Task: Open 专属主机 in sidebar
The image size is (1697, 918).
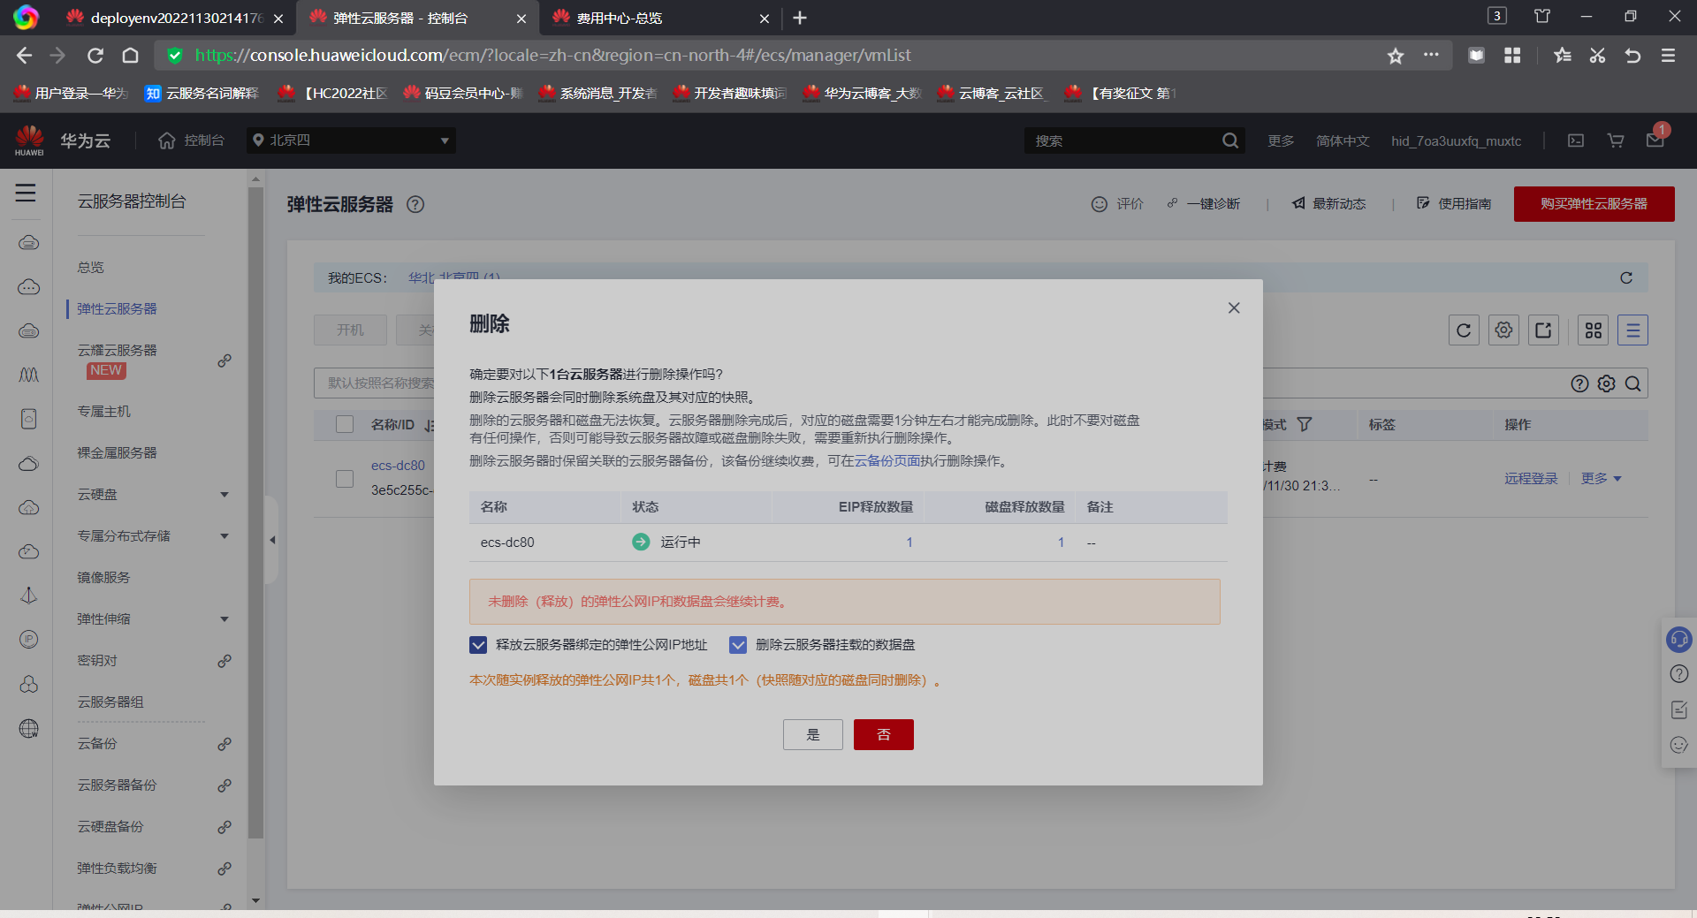Action: [x=103, y=412]
